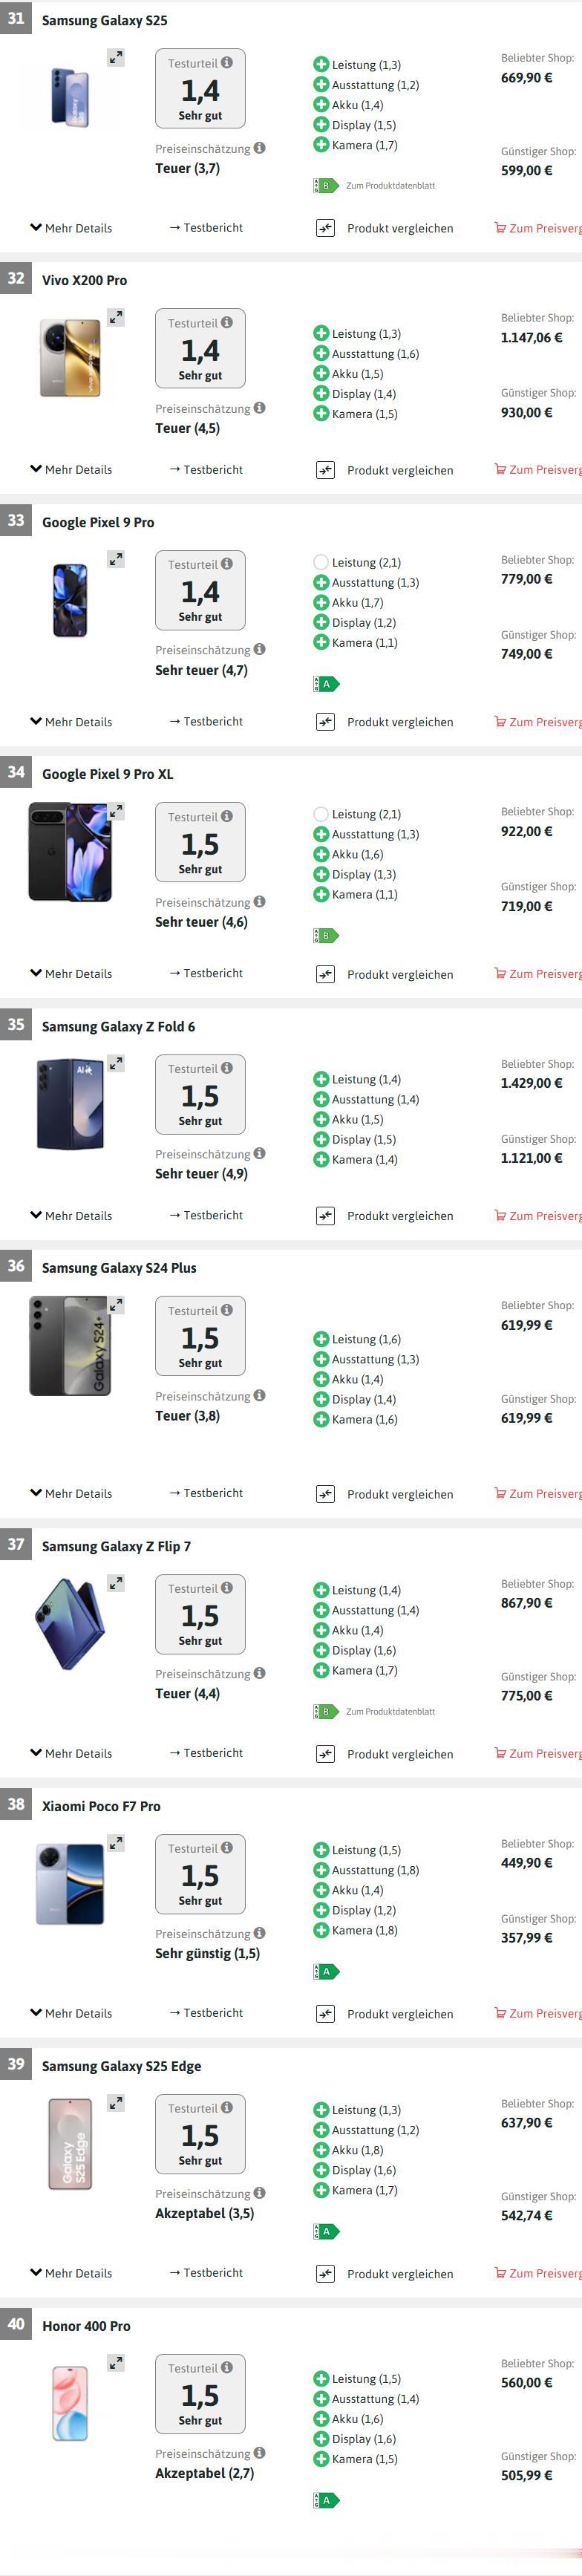Show Mehr Details for Xiaomi Poco F7 Pro
This screenshot has height=2576, width=582.
[71, 2014]
